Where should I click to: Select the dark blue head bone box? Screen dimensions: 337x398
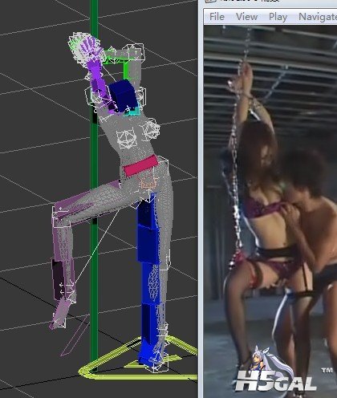[x=124, y=95]
